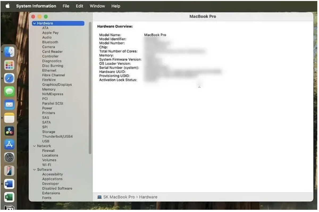Select Firewall under Network

[48, 151]
